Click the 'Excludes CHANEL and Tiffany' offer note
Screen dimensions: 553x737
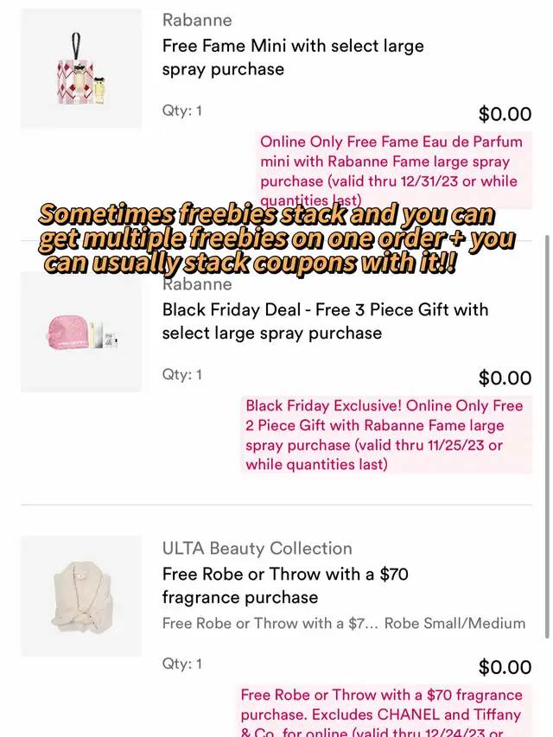[382, 713]
